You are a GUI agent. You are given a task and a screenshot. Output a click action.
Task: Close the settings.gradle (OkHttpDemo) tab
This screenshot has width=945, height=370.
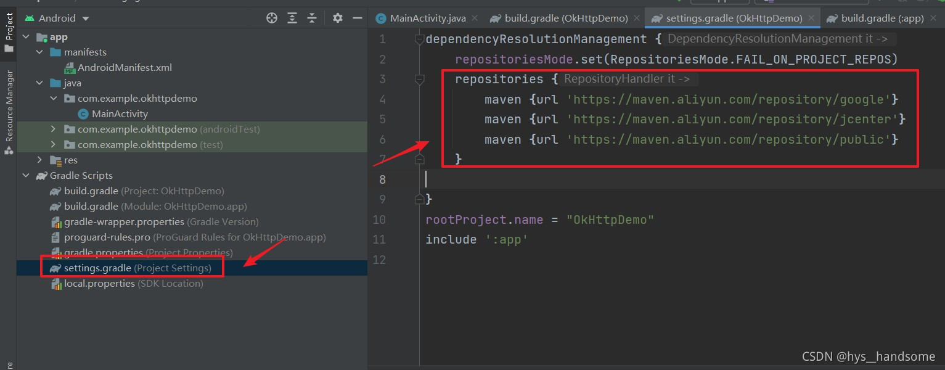coord(811,18)
